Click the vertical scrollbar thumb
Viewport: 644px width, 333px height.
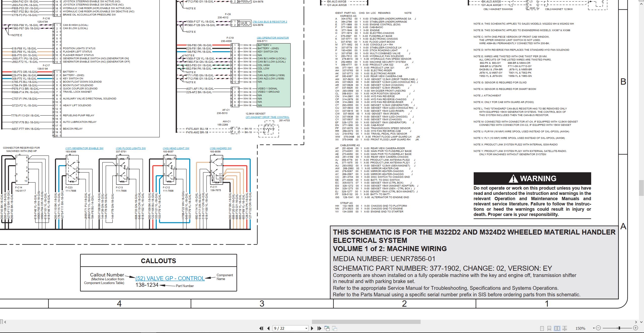(641, 188)
